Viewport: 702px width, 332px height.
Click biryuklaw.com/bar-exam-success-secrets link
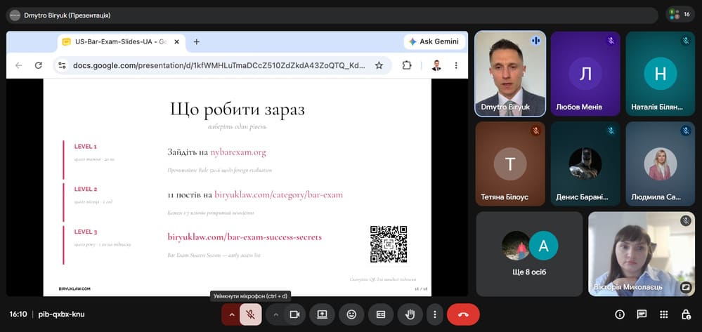(245, 237)
